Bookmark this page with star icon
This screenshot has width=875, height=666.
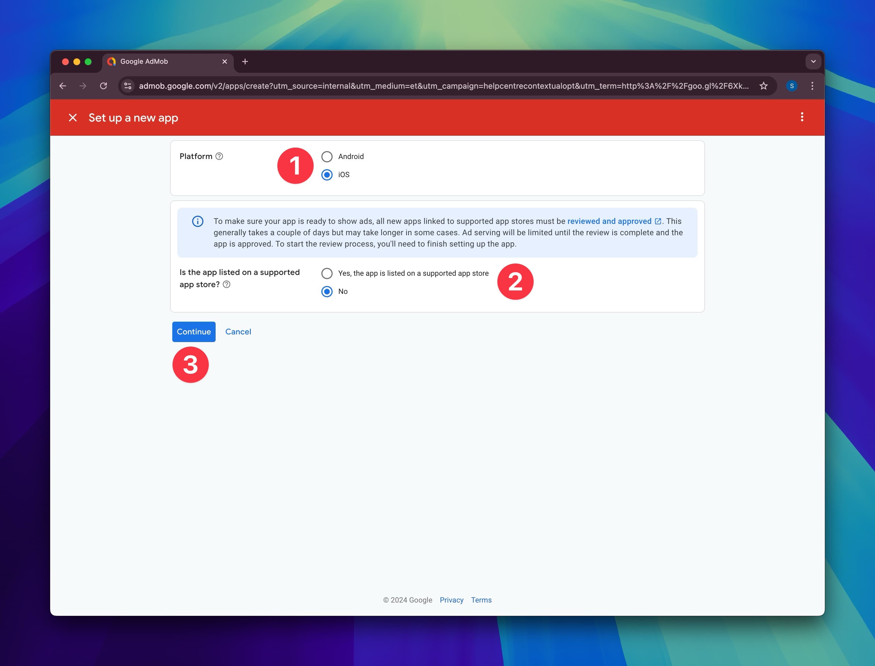click(x=764, y=86)
